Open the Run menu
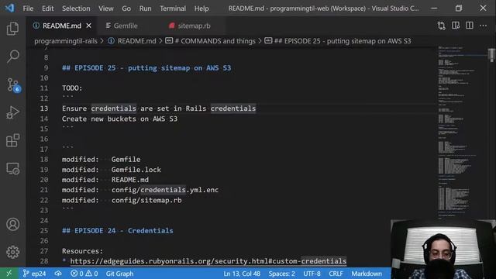 pos(145,9)
